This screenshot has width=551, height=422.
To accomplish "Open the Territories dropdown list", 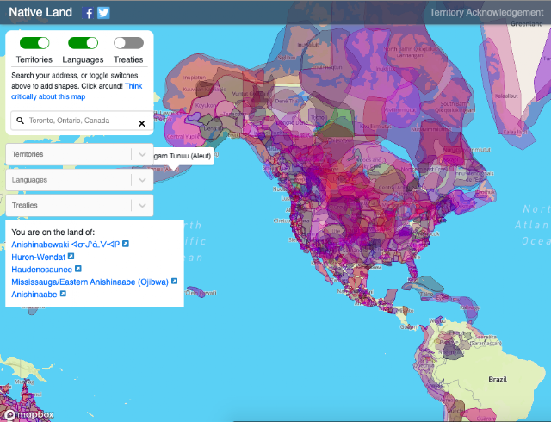I will click(x=80, y=154).
